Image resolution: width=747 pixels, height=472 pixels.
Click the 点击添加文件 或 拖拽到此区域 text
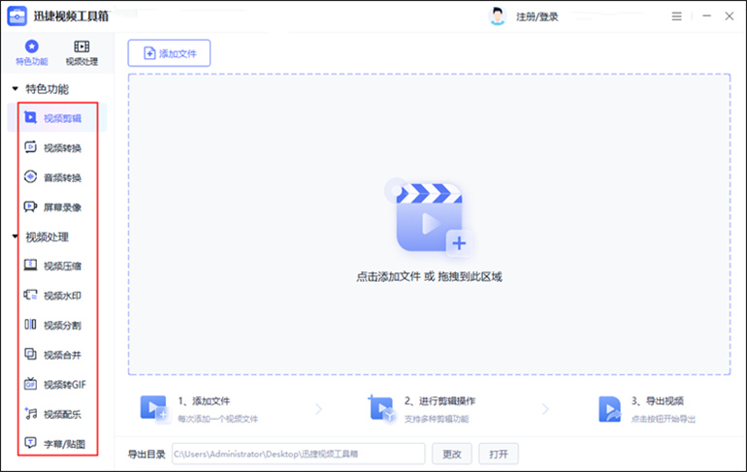tap(429, 277)
